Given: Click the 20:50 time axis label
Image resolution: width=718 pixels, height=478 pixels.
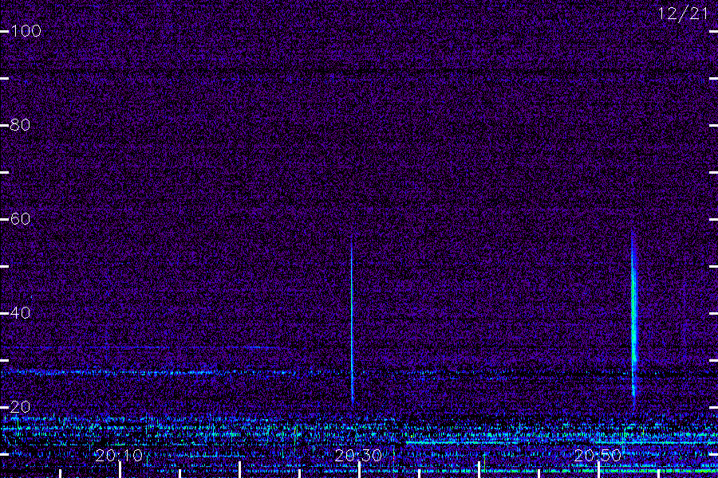Looking at the screenshot, I should 597,456.
